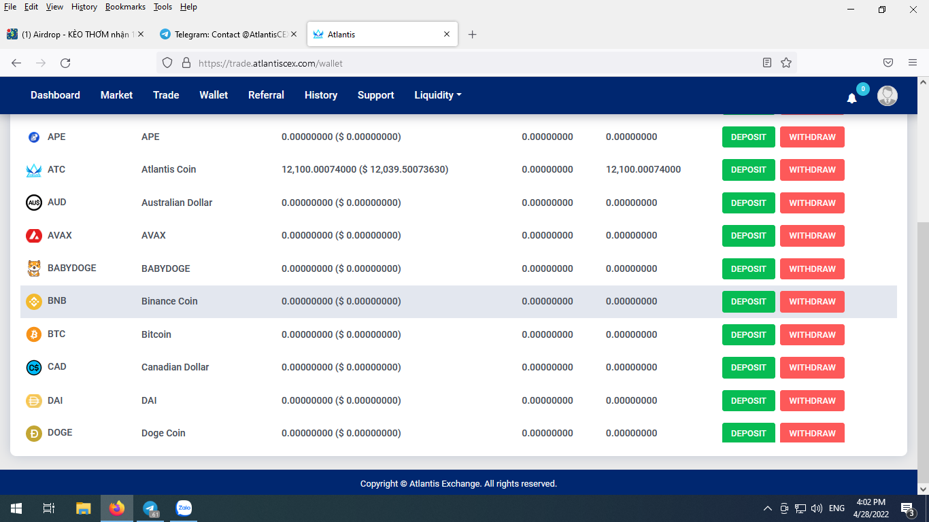Click WITHDRAW for BTC Bitcoin
The width and height of the screenshot is (929, 522).
(x=812, y=334)
